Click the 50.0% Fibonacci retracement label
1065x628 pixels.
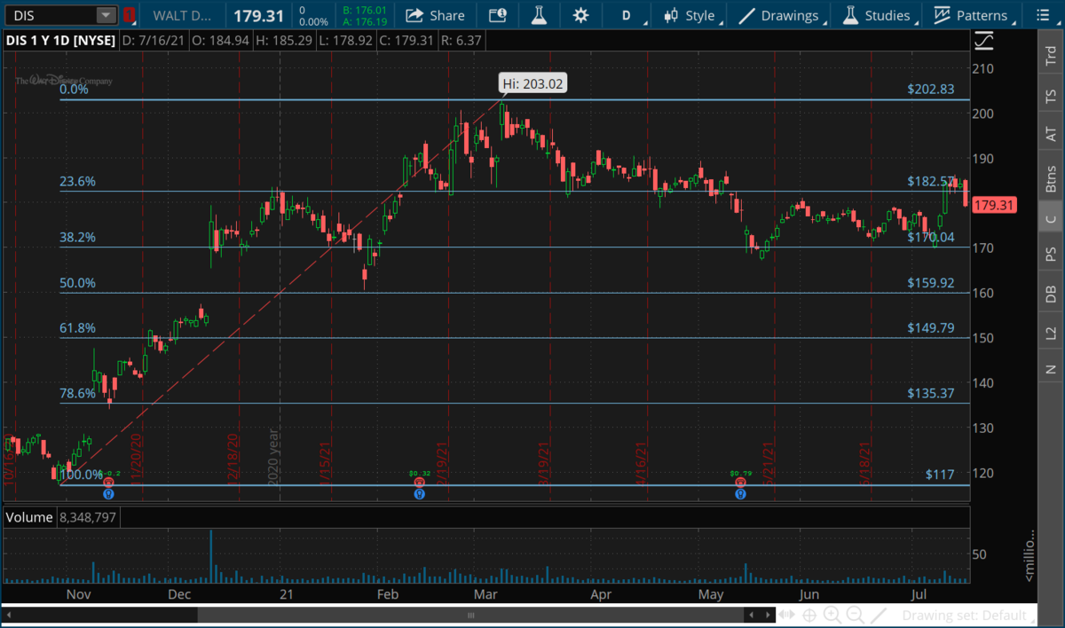(x=77, y=283)
